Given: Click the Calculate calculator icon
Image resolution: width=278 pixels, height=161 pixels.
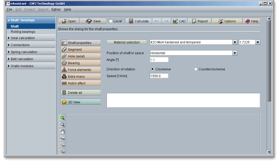Looking at the screenshot, I should pyautogui.click(x=131, y=21).
